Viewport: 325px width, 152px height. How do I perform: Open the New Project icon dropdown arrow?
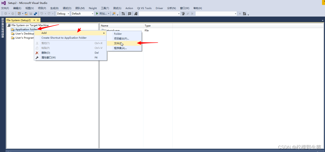(23, 14)
